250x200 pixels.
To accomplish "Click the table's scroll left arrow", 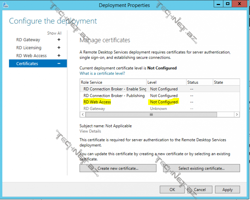I will click(82, 114).
